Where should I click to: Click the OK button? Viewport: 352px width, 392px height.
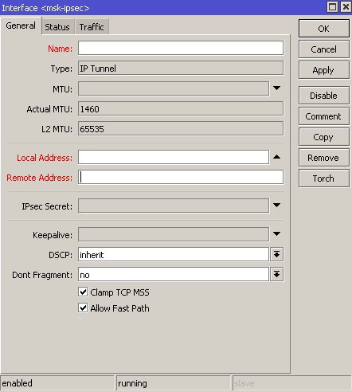tap(323, 29)
